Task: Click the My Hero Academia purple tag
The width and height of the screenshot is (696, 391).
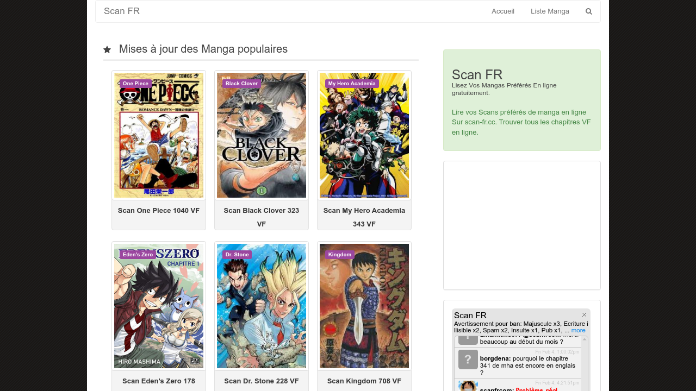Action: [x=352, y=84]
